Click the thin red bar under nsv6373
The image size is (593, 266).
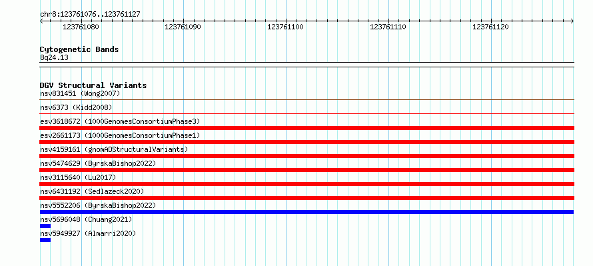click(306, 113)
